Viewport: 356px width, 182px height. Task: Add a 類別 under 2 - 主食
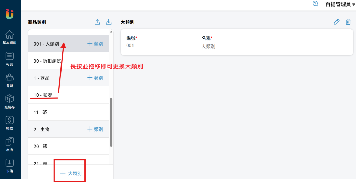click(x=95, y=129)
